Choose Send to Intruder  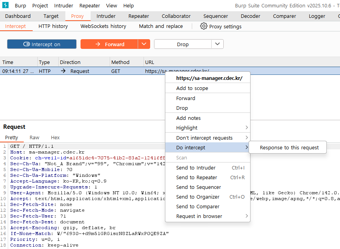[x=208, y=168]
